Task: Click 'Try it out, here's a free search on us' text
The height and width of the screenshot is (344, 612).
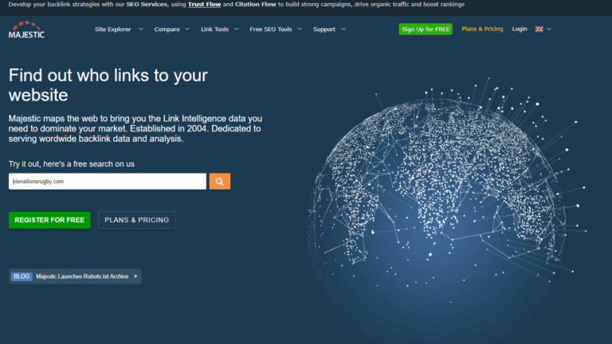Action: point(72,164)
